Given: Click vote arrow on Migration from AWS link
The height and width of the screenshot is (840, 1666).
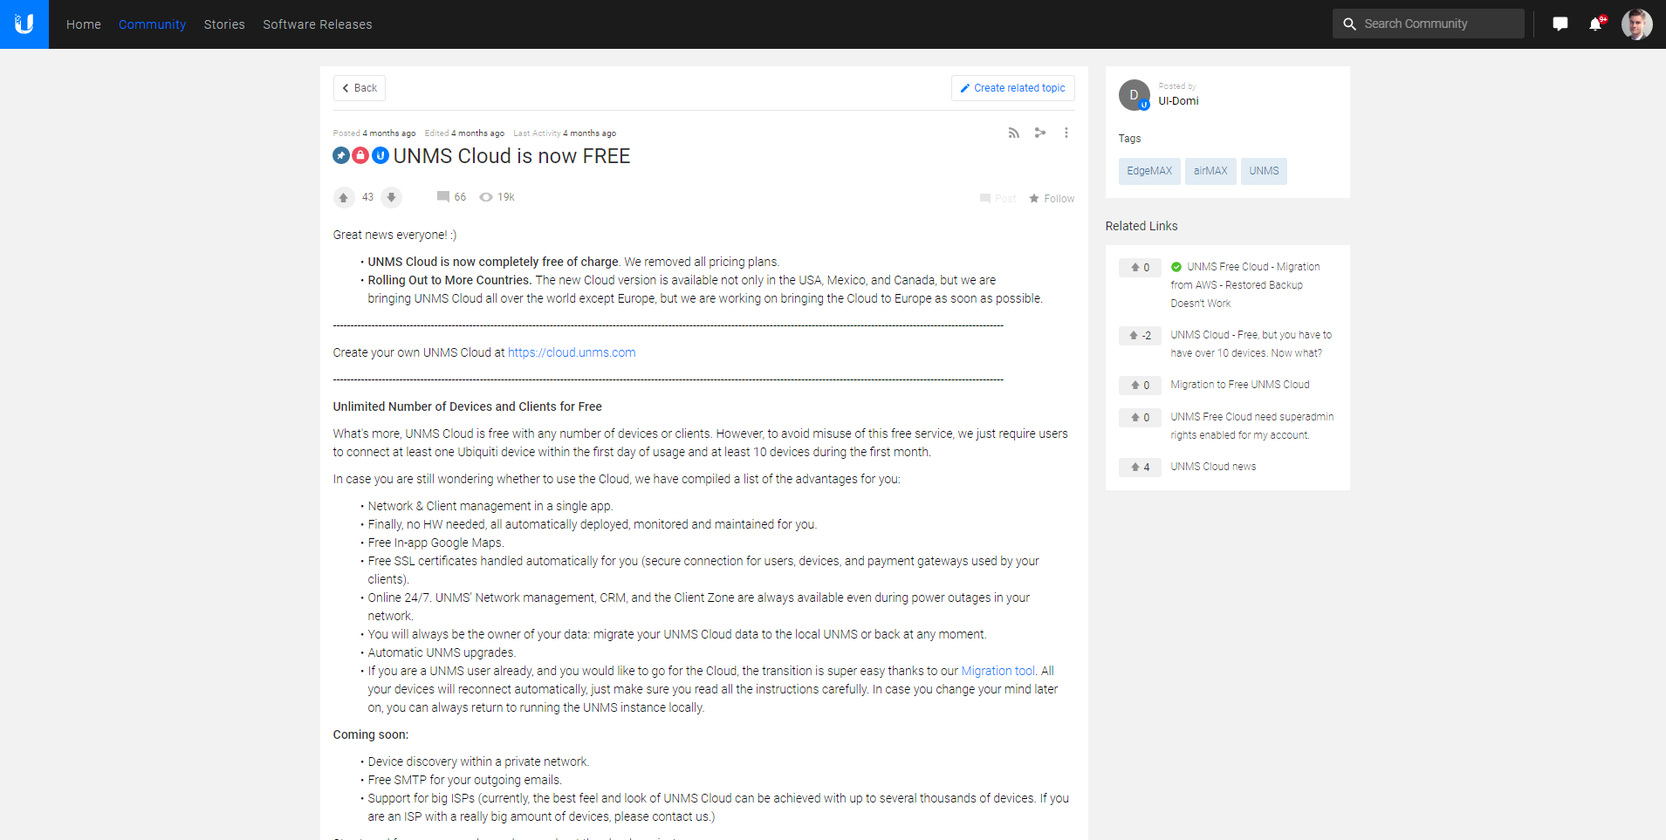Looking at the screenshot, I should point(1135,268).
